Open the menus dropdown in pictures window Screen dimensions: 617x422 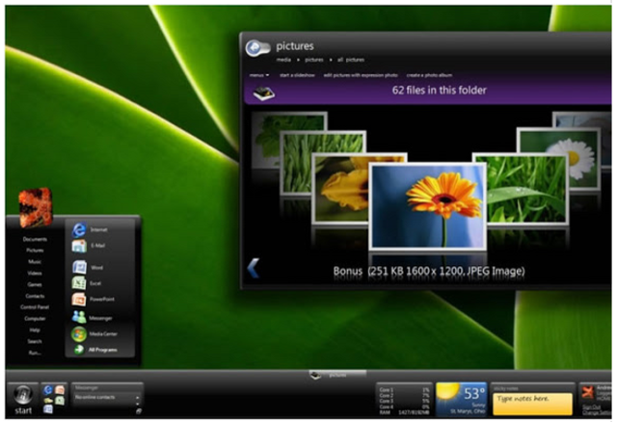259,75
